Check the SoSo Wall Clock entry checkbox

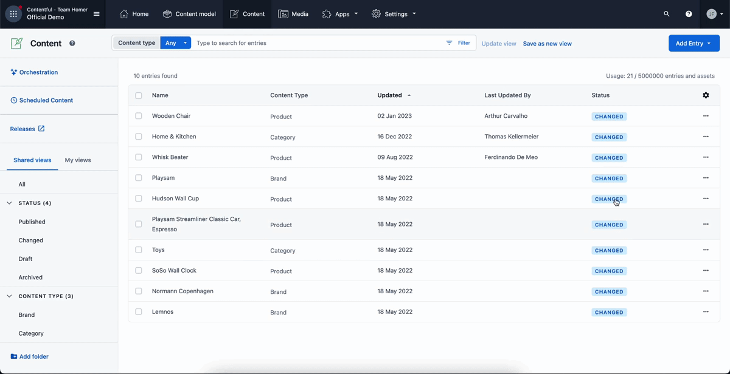click(139, 270)
